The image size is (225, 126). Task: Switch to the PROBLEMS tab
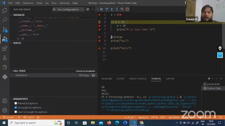pyautogui.click(x=107, y=79)
